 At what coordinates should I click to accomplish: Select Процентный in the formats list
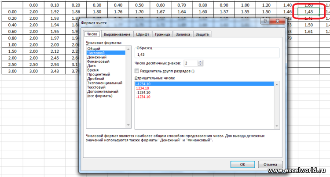pyautogui.click(x=99, y=74)
